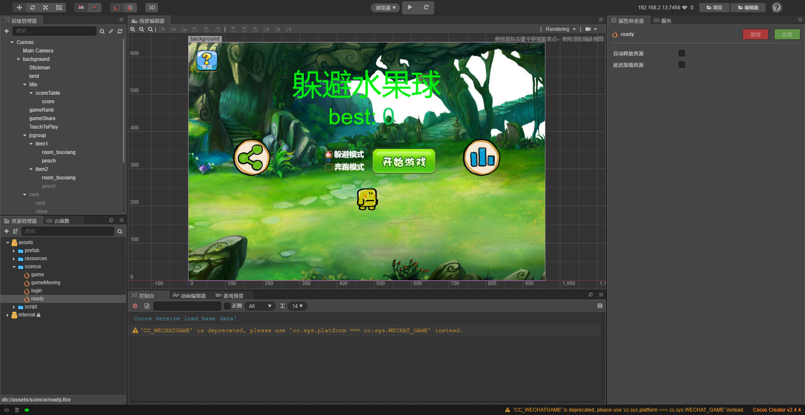Screen dimensions: 805x415
Task: Open the camera view icon beside Rendering
Action: tap(589, 29)
